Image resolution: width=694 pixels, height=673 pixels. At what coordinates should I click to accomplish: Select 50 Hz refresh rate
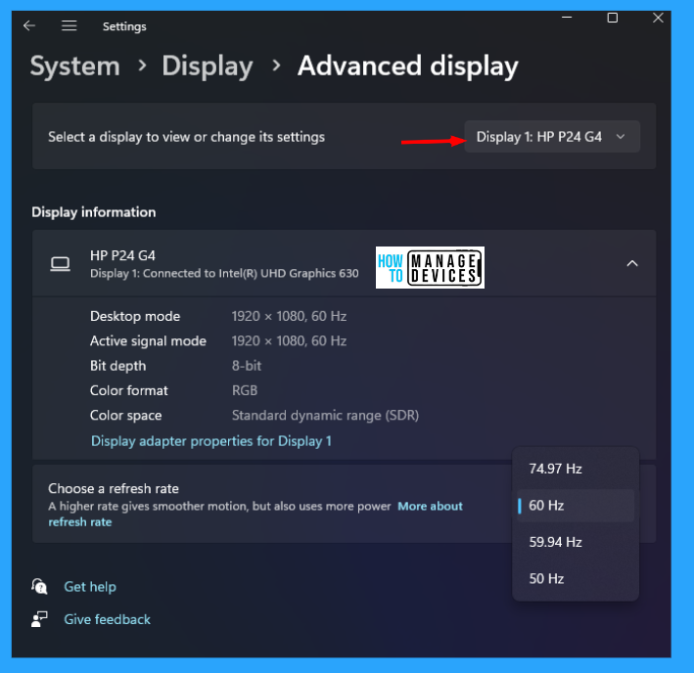click(576, 579)
